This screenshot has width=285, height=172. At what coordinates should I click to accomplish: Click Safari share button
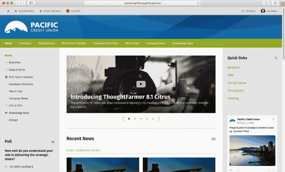266,3
